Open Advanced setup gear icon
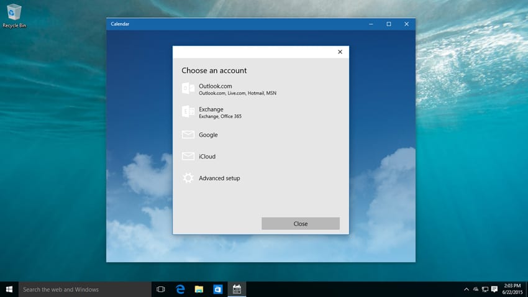The height and width of the screenshot is (297, 528). 188,178
